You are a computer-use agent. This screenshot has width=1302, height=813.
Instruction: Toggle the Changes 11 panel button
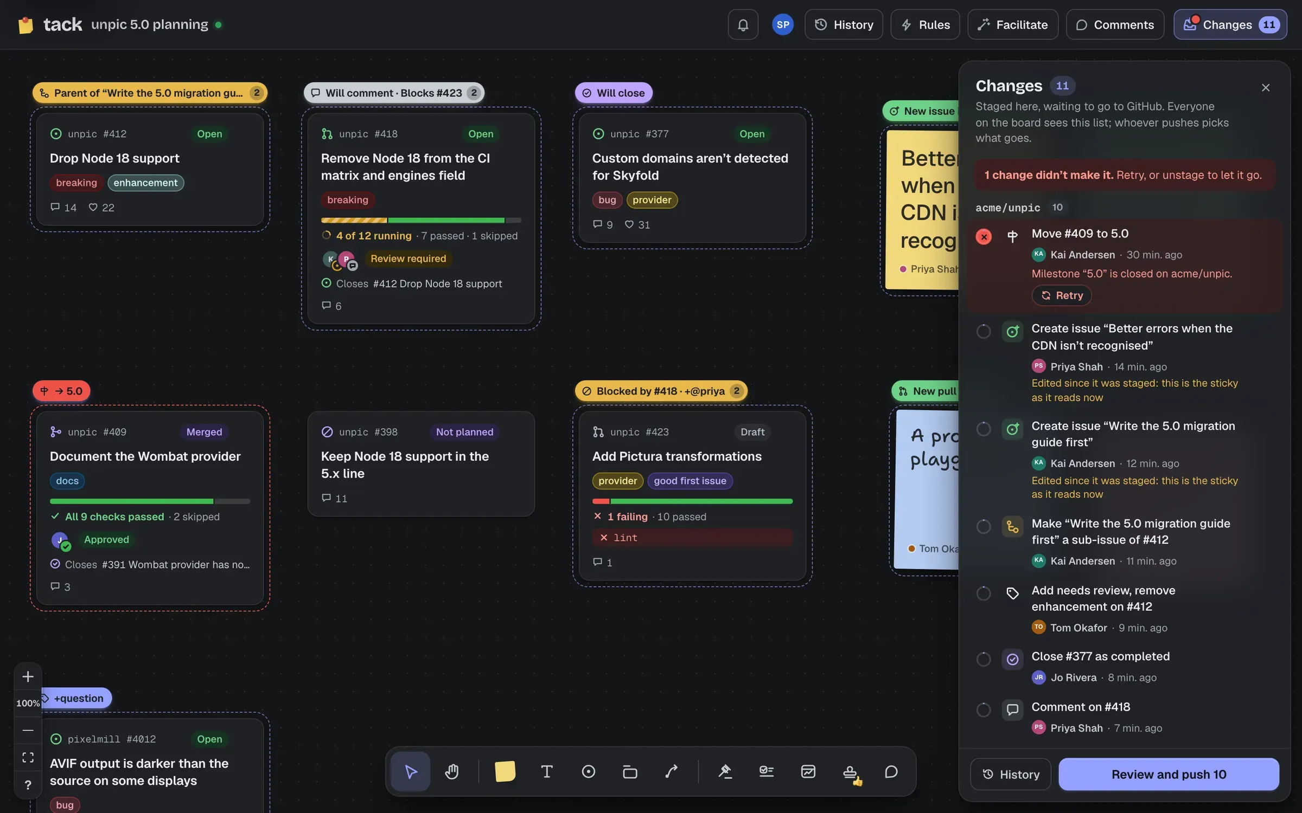pyautogui.click(x=1230, y=24)
